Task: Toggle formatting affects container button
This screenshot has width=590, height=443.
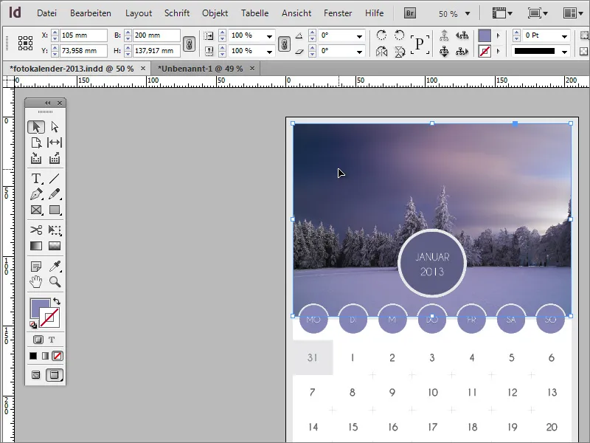Action: click(38, 340)
